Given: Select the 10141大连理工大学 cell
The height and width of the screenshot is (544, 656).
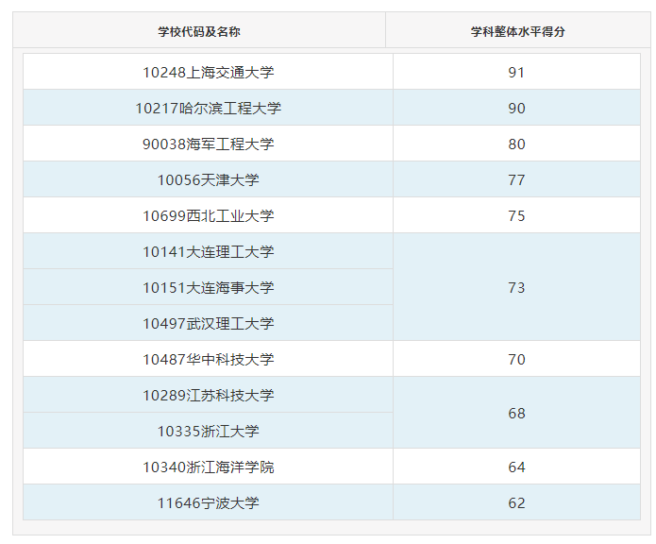Looking at the screenshot, I should 208,251.
